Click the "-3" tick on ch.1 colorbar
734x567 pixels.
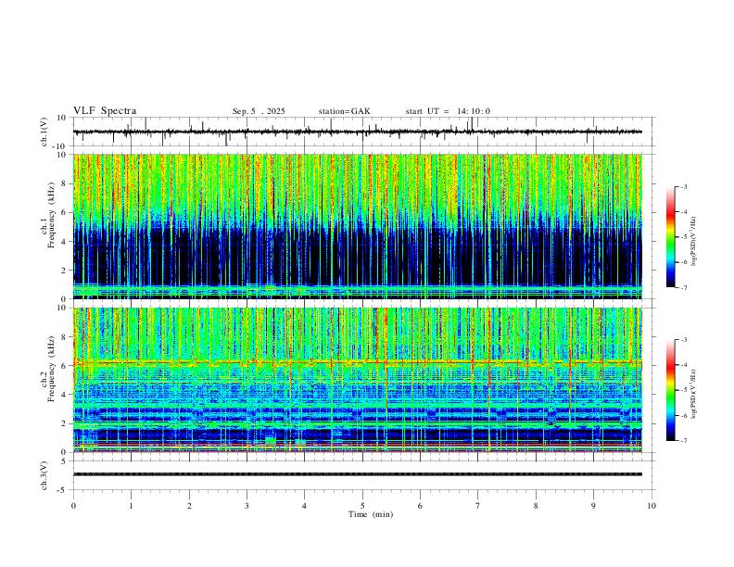tap(683, 186)
